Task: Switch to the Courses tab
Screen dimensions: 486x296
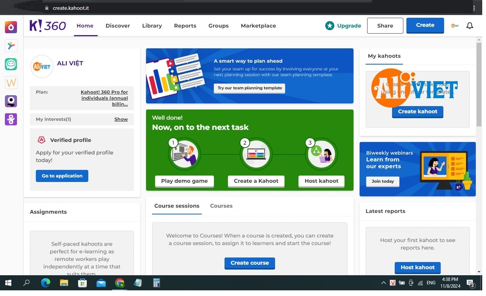Action: tap(221, 206)
